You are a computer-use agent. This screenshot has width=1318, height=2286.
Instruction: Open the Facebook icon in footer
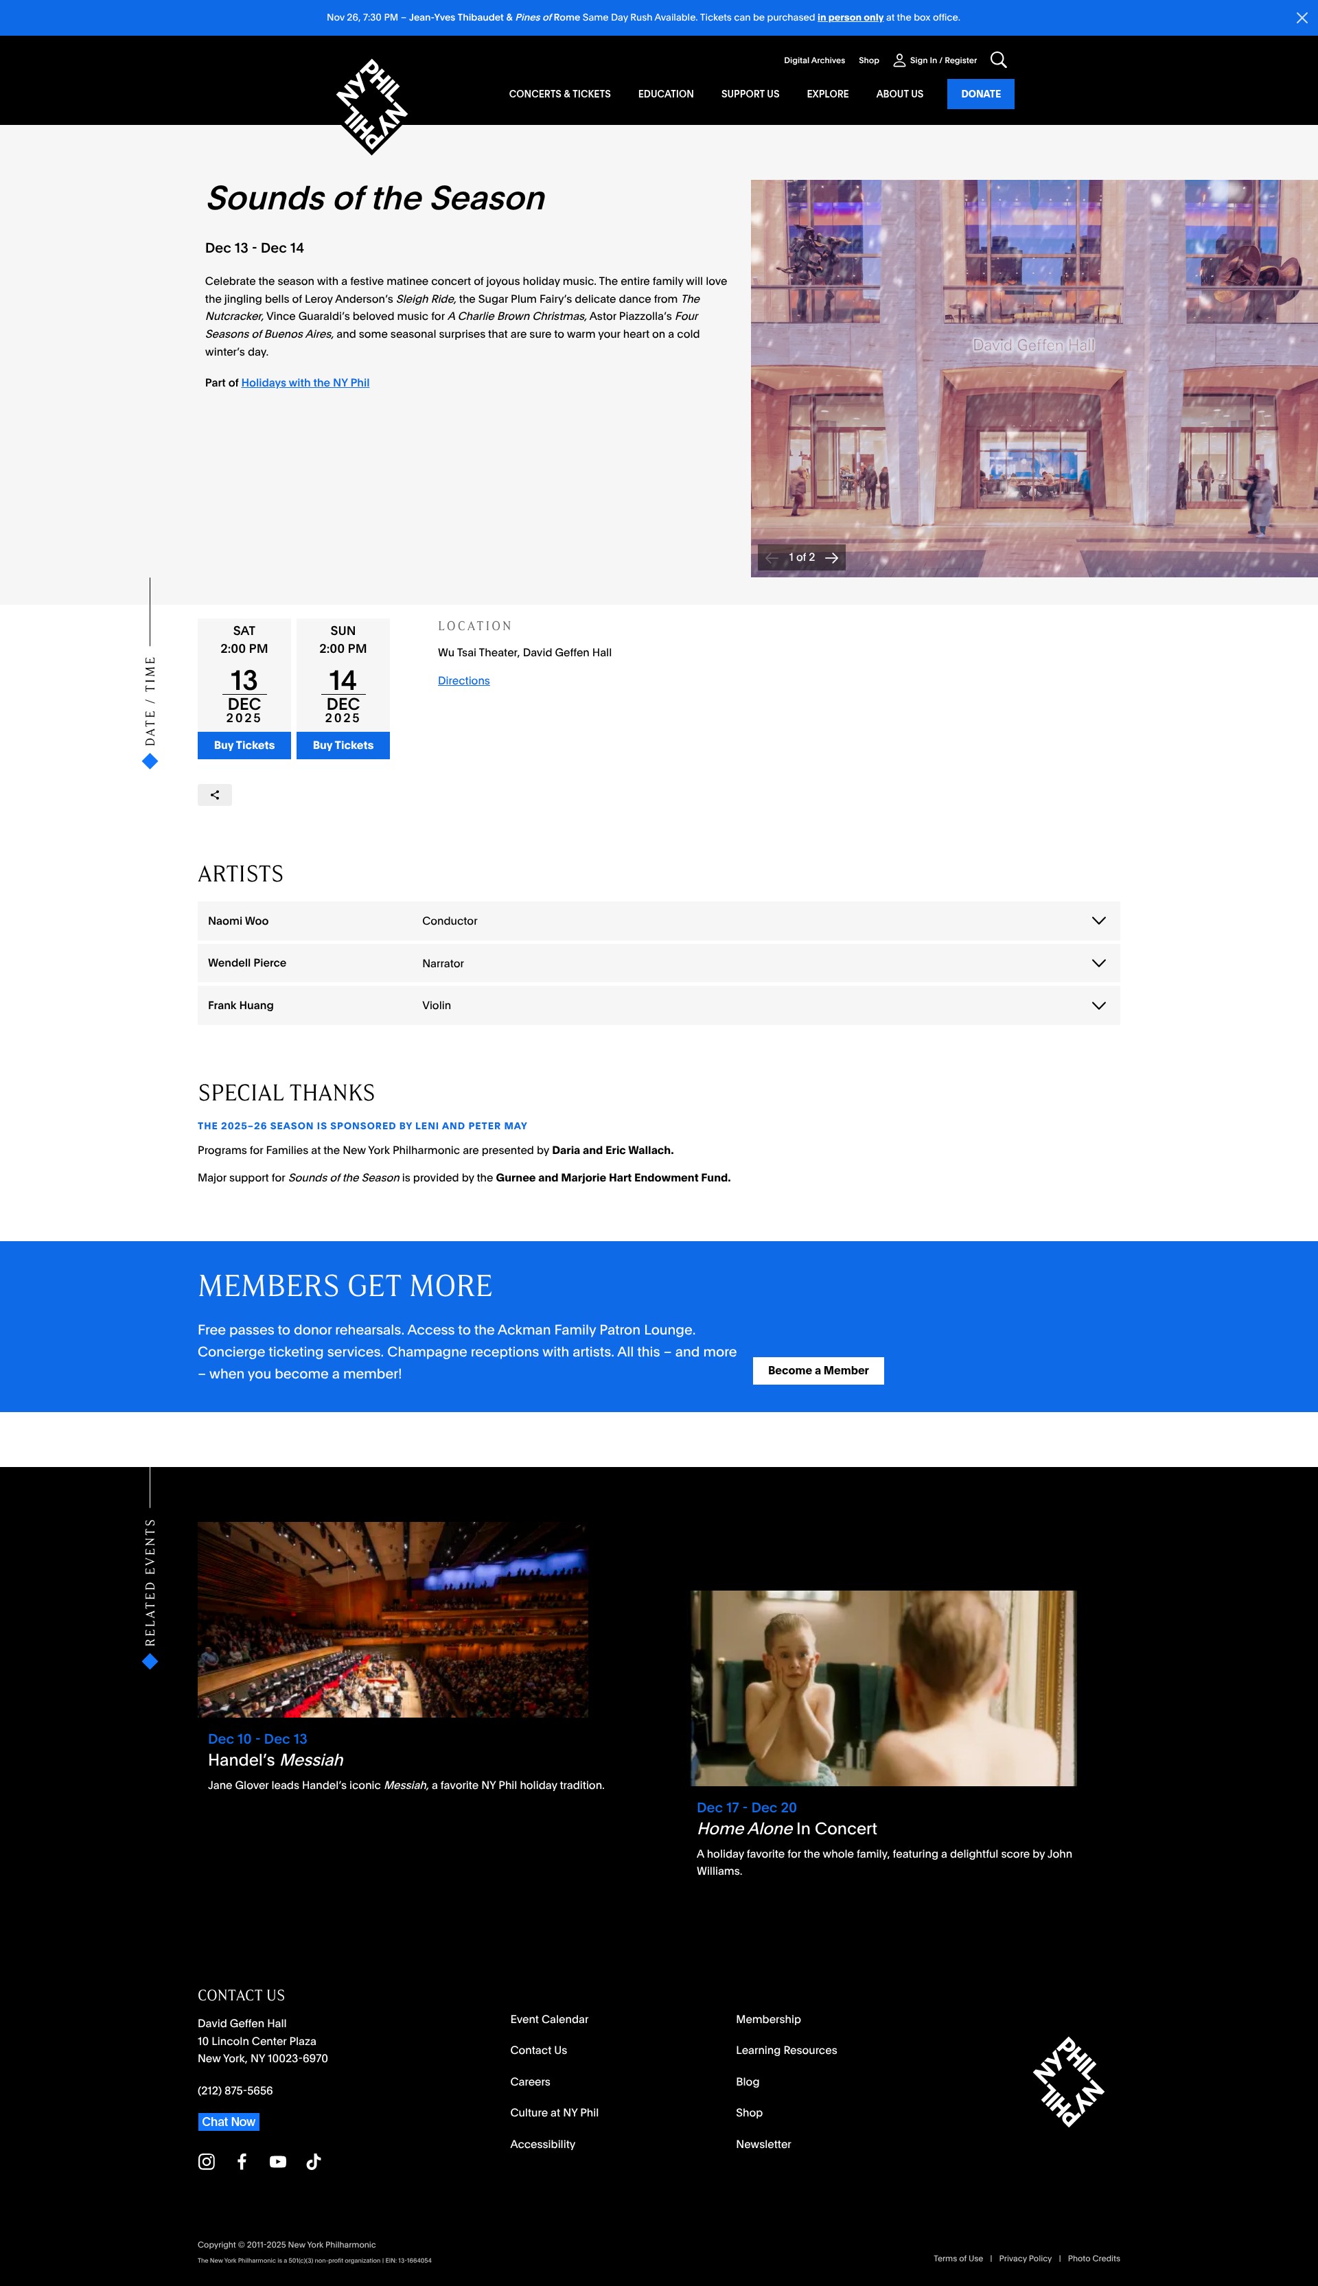242,2161
